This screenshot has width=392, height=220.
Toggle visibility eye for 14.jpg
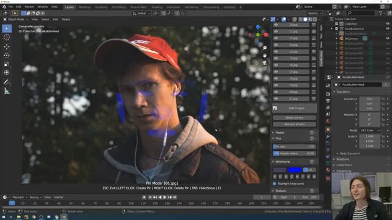point(276,51)
